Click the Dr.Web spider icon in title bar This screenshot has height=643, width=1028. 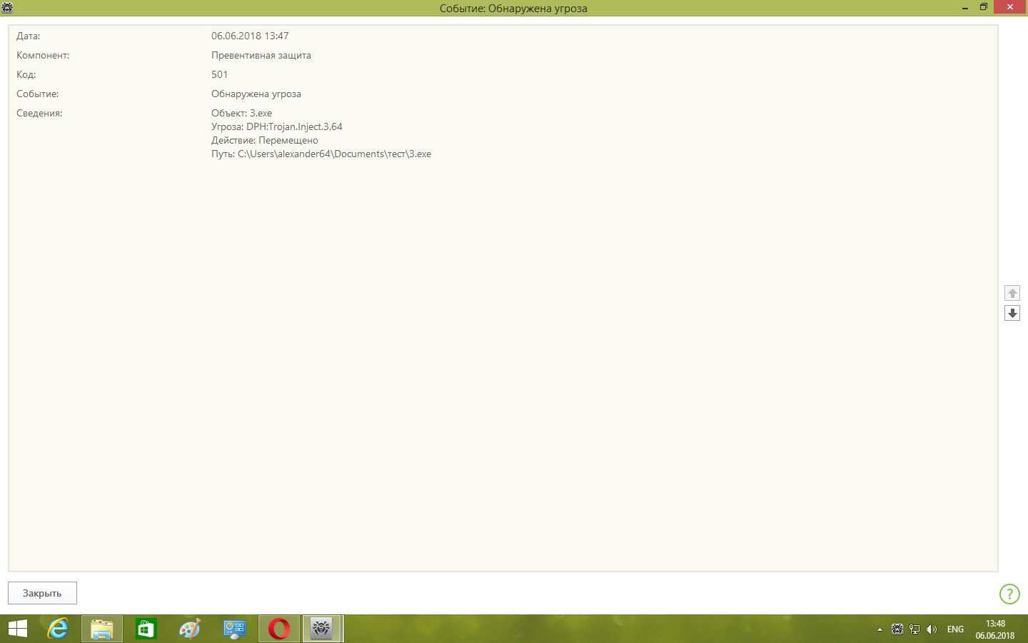point(7,8)
